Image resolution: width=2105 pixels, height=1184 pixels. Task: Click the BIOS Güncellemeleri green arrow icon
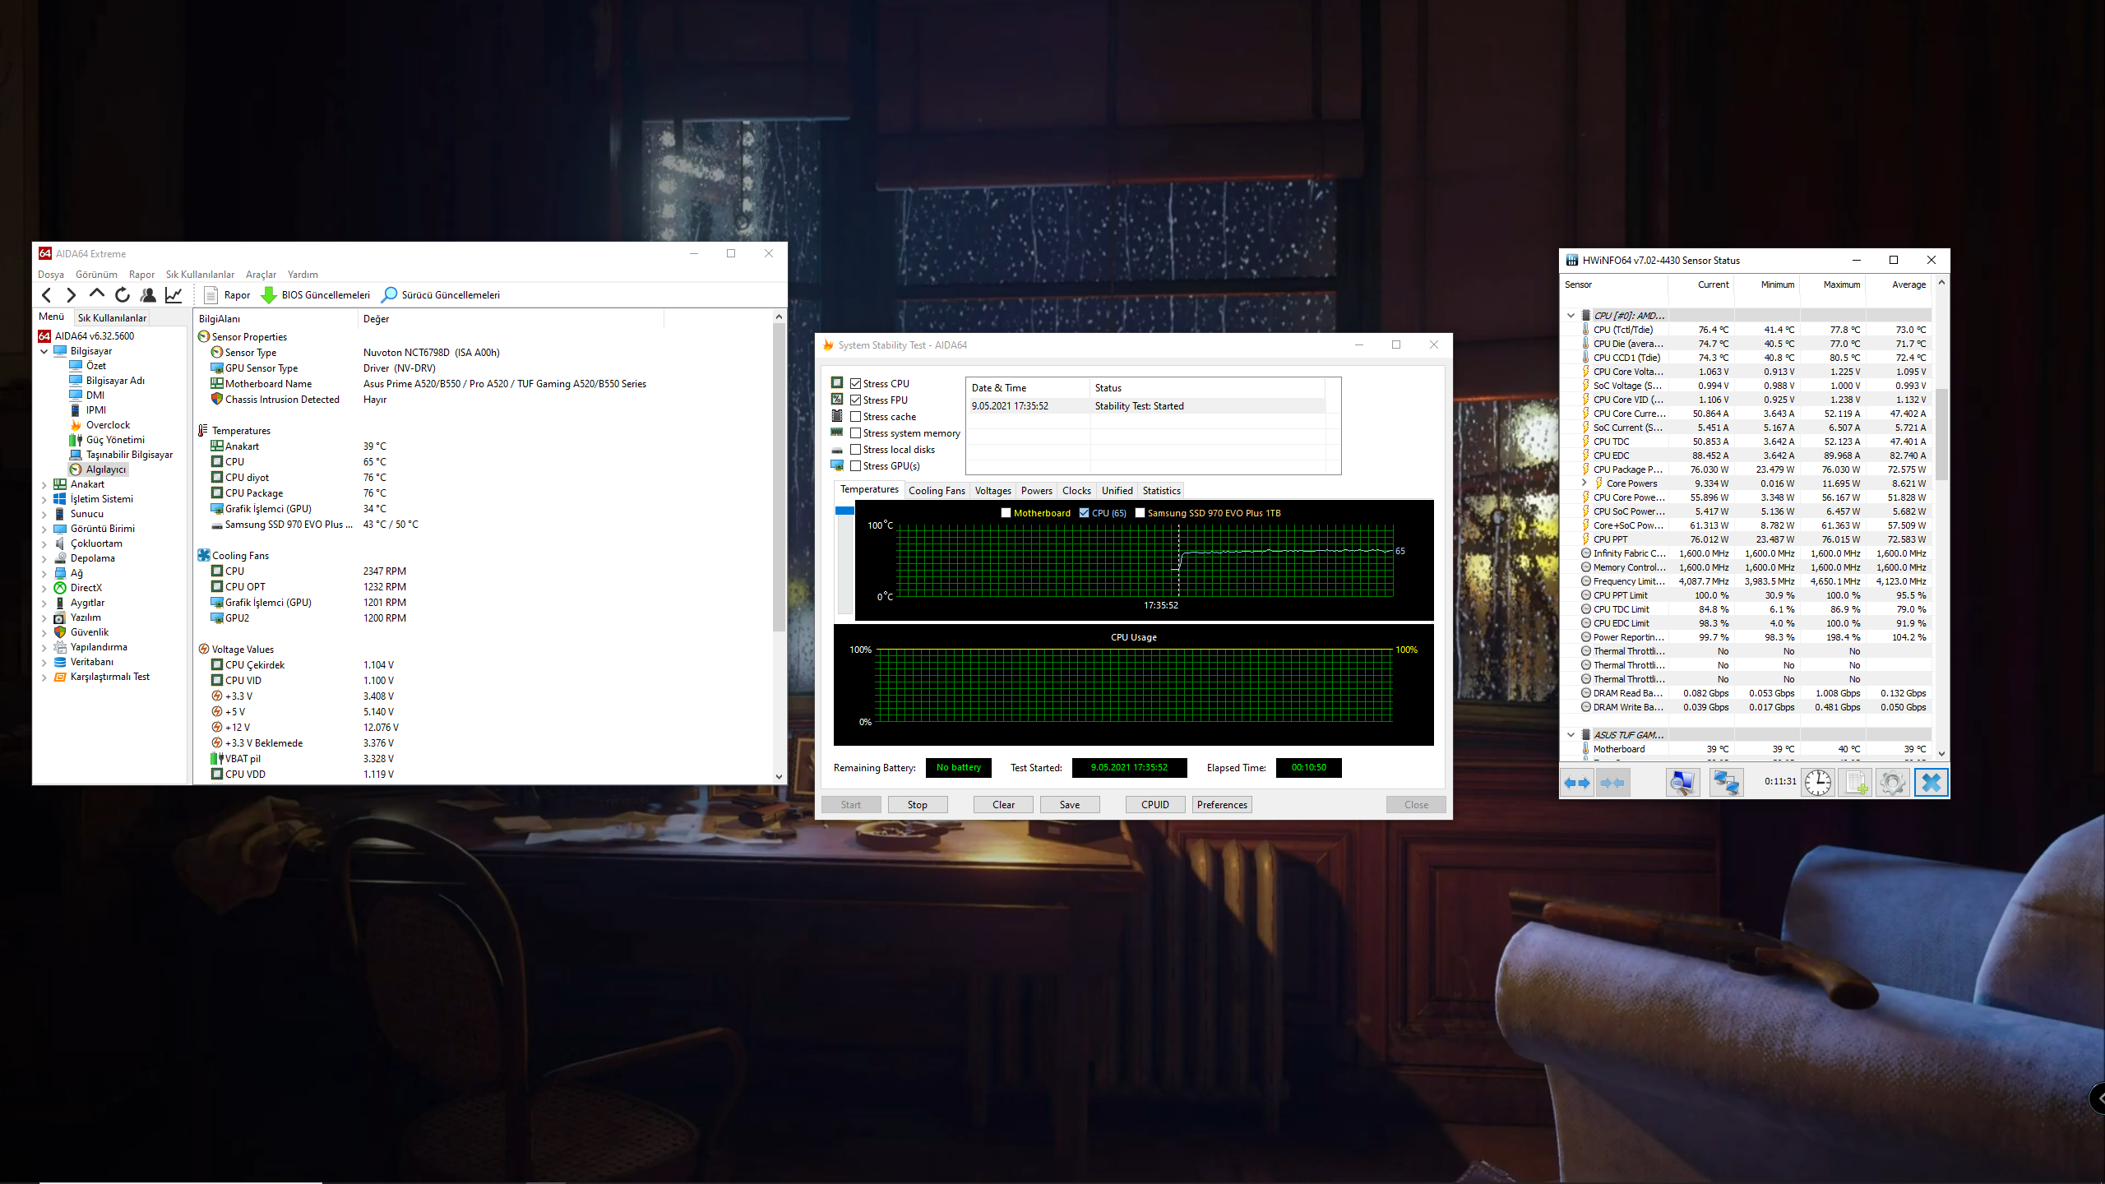[x=269, y=295]
